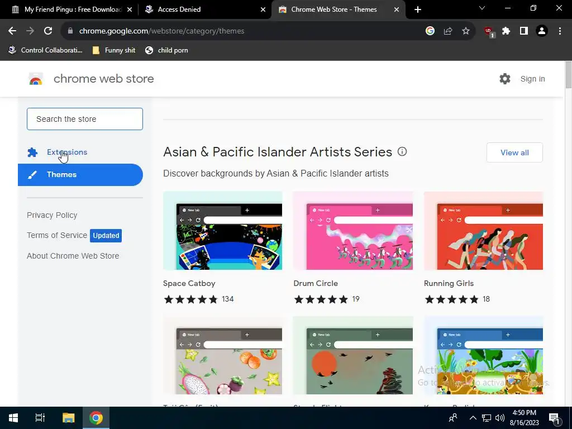Open the Funny shit bookmark folder

pyautogui.click(x=114, y=50)
